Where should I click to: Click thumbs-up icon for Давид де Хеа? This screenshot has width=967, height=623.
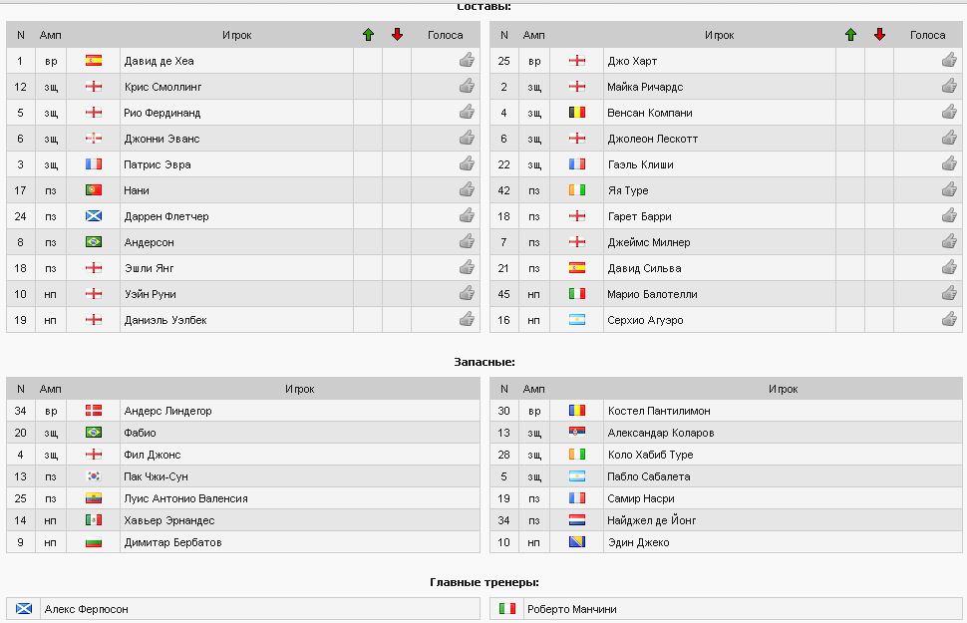(466, 61)
